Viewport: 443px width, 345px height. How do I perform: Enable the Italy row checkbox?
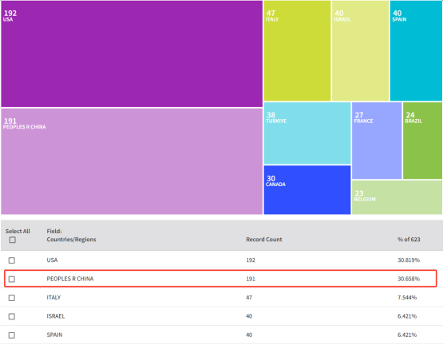pos(12,298)
